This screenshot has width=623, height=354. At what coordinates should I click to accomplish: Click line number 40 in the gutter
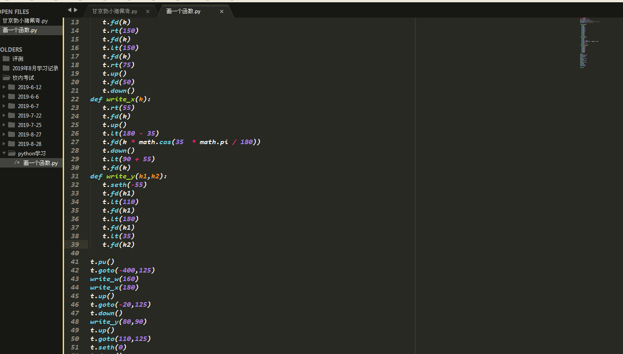click(74, 253)
